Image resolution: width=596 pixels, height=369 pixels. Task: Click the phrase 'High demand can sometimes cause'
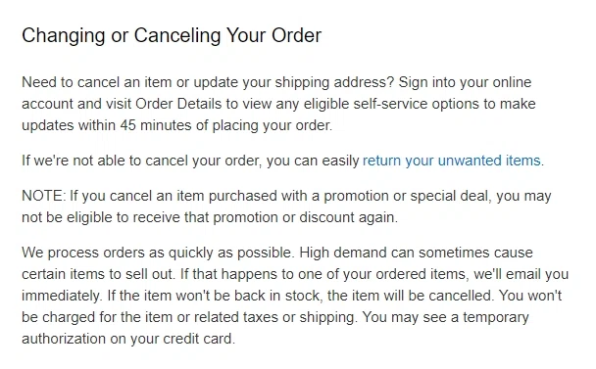coord(417,253)
